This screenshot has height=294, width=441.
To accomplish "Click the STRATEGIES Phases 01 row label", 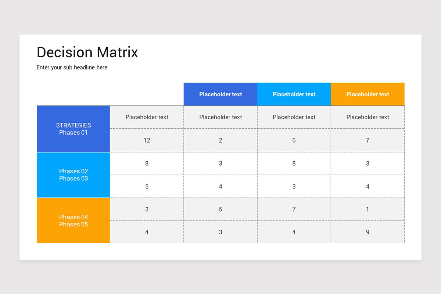I will (x=73, y=129).
